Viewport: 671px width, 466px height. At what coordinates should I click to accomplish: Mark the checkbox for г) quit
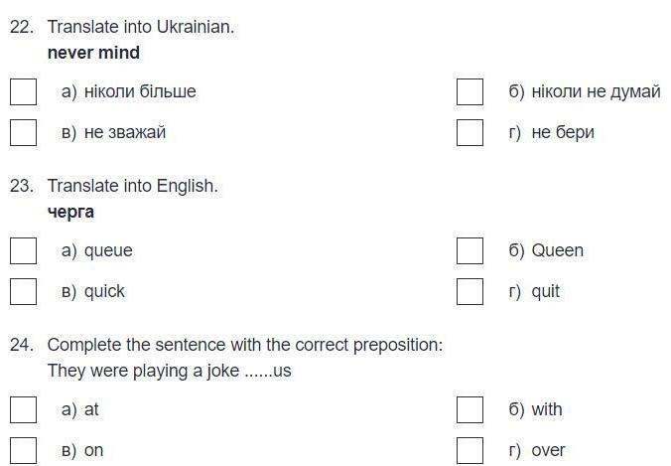[470, 291]
